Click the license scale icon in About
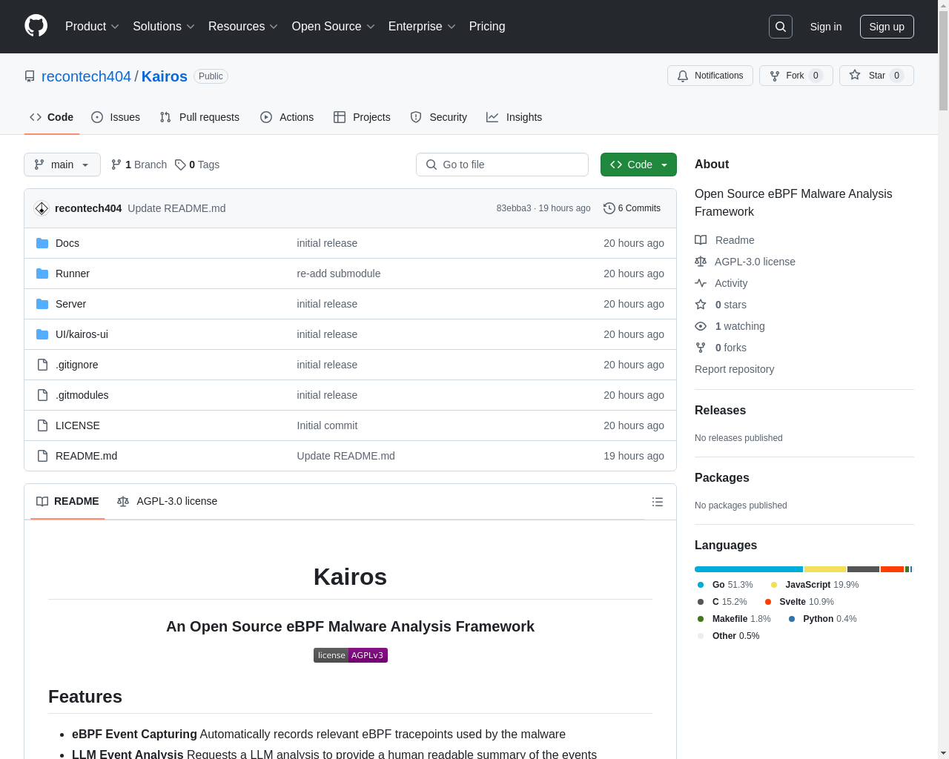This screenshot has height=759, width=949. click(x=701, y=262)
